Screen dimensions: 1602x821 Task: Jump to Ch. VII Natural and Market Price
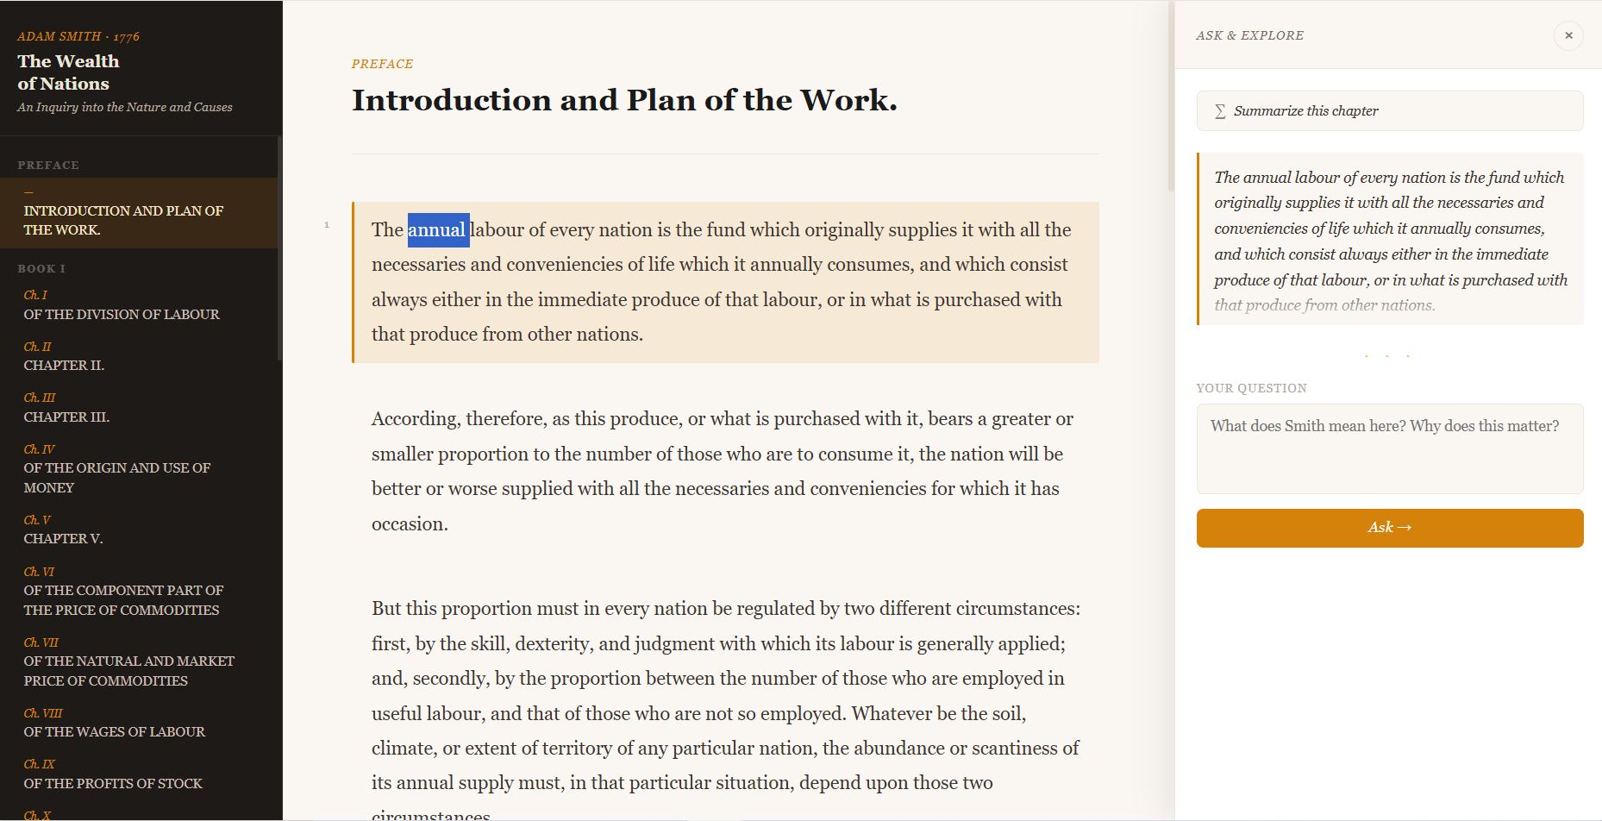[x=129, y=662]
